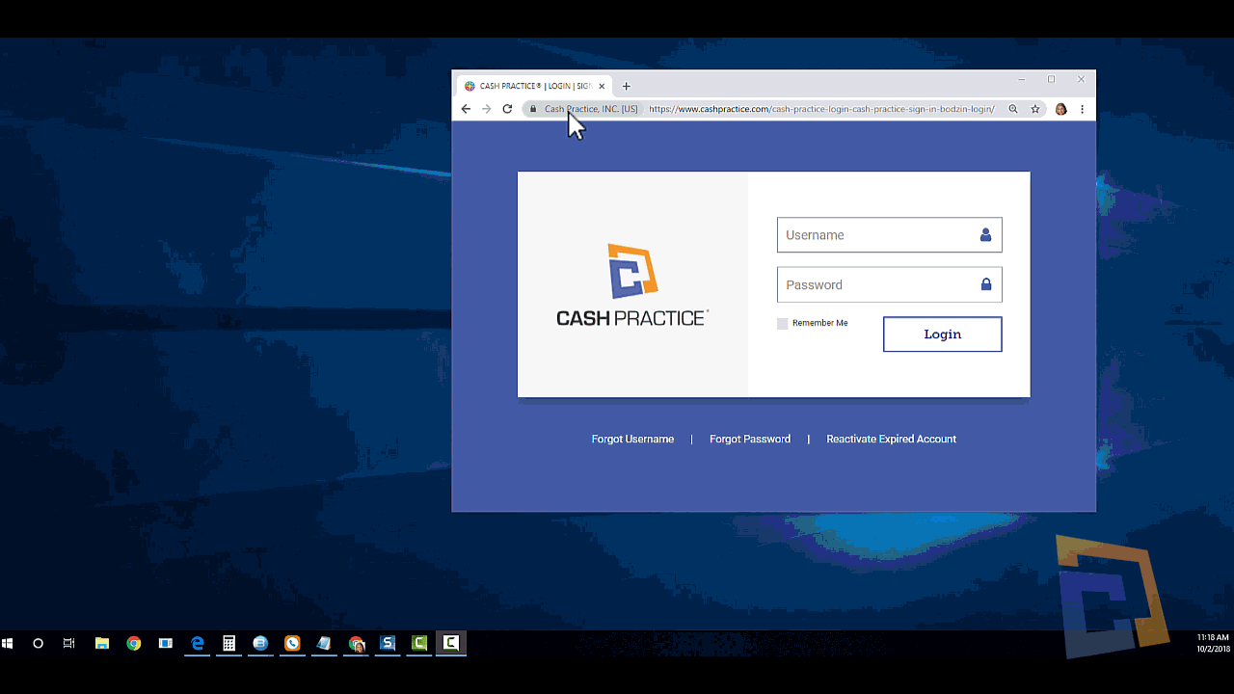Open the Snagit "S" app on taskbar
The image size is (1234, 694).
[x=388, y=643]
